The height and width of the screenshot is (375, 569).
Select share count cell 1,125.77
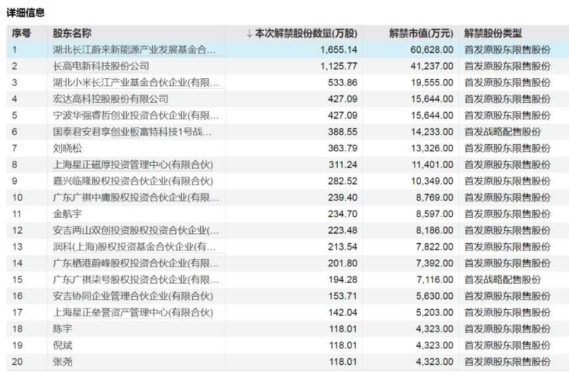pyautogui.click(x=339, y=66)
